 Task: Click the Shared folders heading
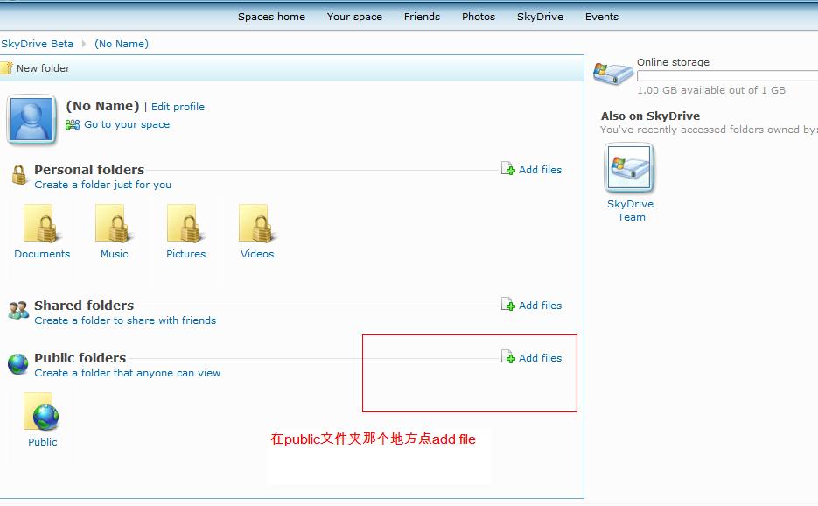pyautogui.click(x=84, y=306)
